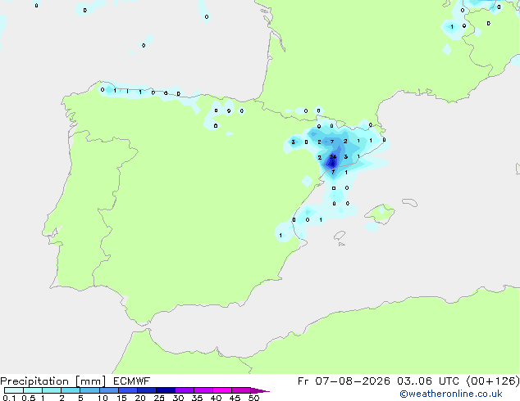Pick the 20–25 mm navy legend swatch

tap(147, 390)
